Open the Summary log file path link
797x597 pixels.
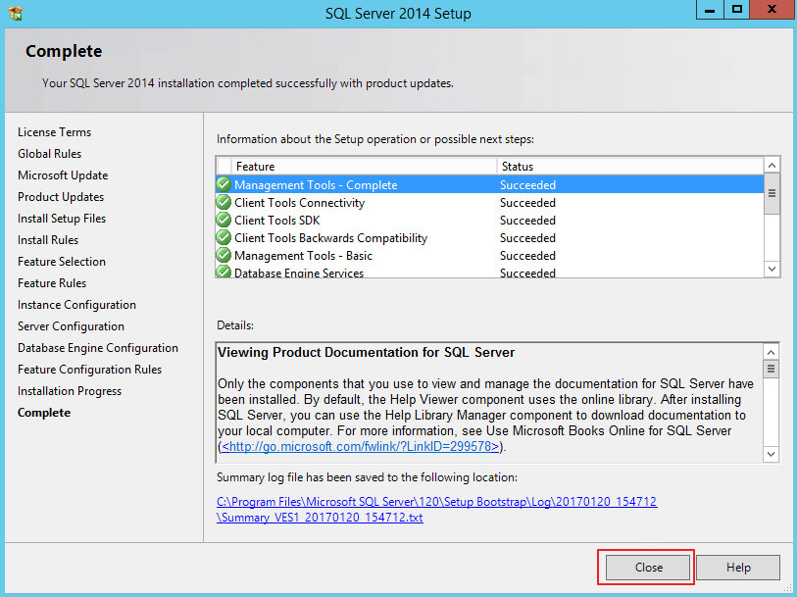pos(436,509)
